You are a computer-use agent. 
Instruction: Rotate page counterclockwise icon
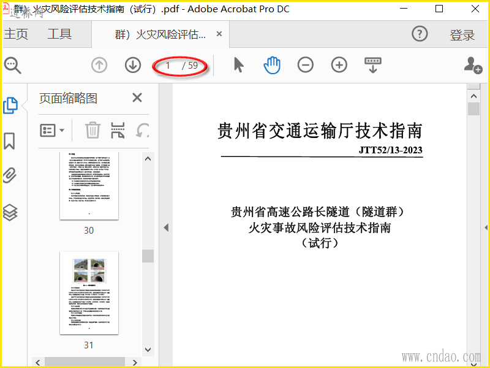[142, 130]
